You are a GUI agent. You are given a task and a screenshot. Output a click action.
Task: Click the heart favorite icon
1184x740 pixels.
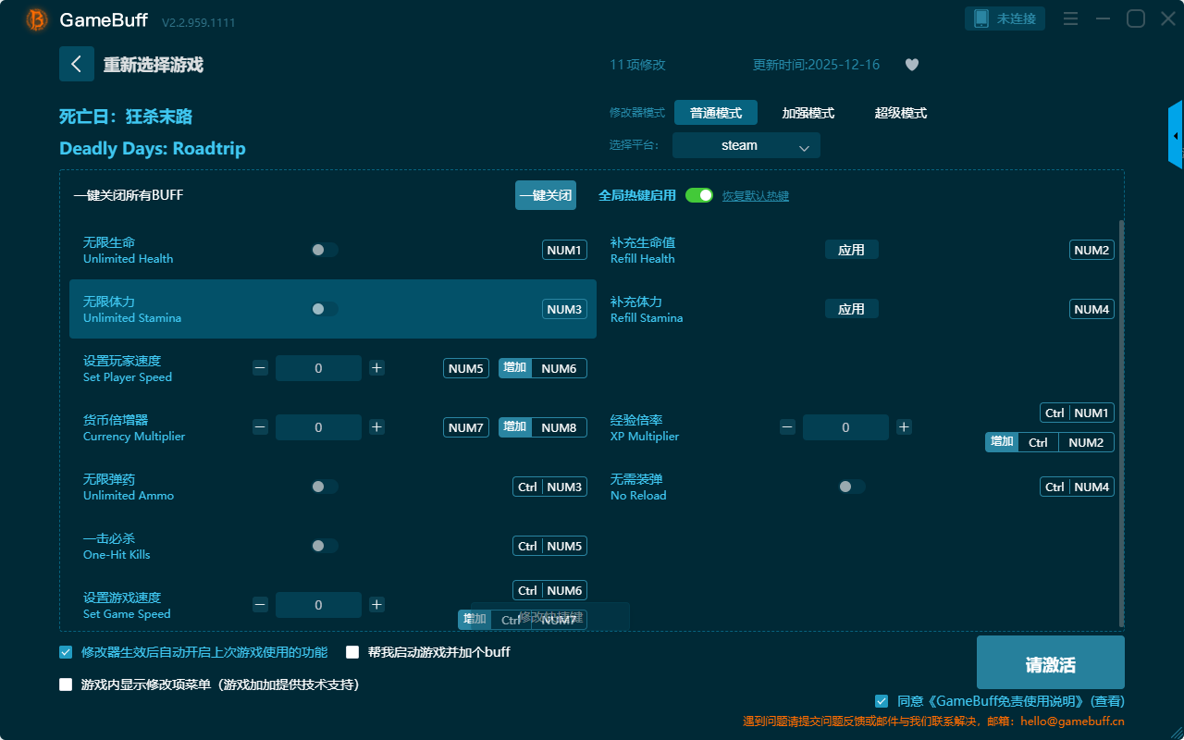click(x=912, y=65)
